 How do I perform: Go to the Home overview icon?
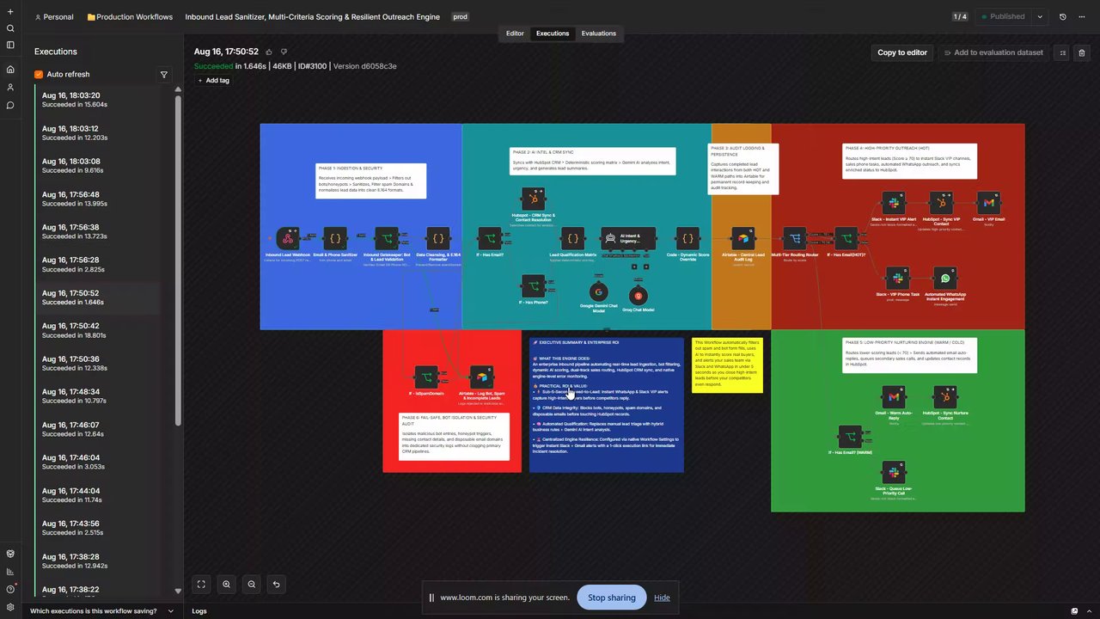10,70
